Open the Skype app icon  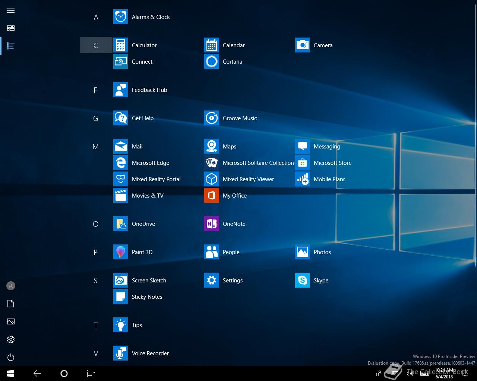tap(302, 281)
